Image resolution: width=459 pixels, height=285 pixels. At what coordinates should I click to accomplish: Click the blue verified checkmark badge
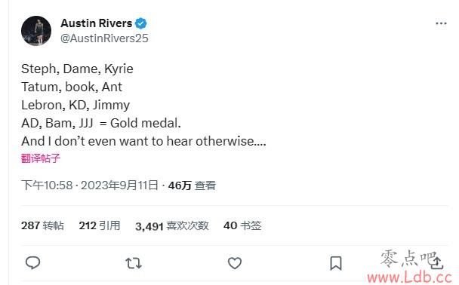point(141,23)
